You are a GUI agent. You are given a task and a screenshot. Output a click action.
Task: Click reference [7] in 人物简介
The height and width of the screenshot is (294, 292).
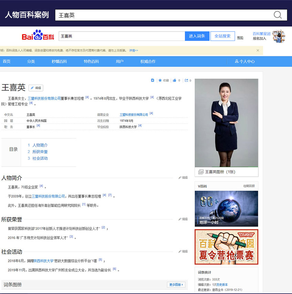coord(110,195)
